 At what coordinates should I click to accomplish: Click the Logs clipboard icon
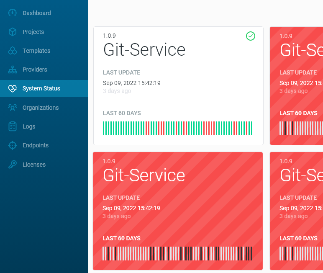click(13, 126)
